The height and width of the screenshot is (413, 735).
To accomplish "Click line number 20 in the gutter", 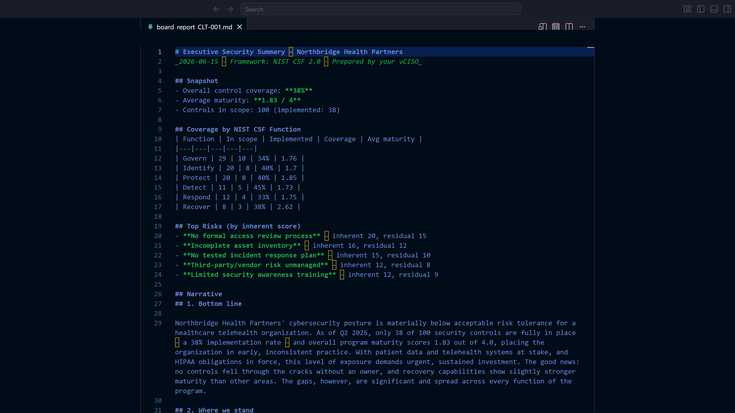I will (158, 236).
